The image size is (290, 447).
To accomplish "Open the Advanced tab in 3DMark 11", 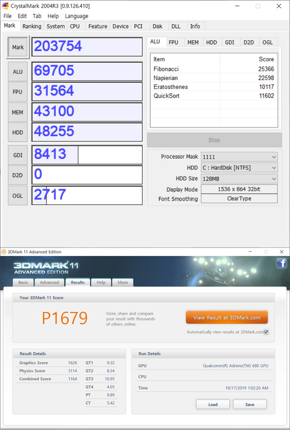I will 49,283.
